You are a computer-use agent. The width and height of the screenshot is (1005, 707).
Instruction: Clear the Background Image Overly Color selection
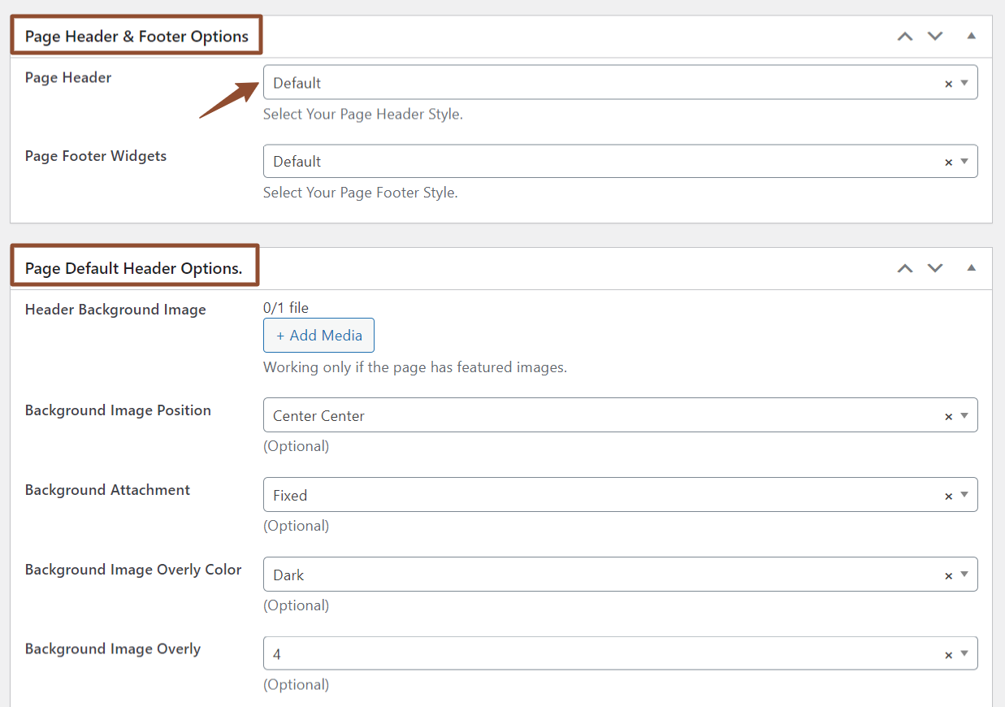pyautogui.click(x=948, y=575)
